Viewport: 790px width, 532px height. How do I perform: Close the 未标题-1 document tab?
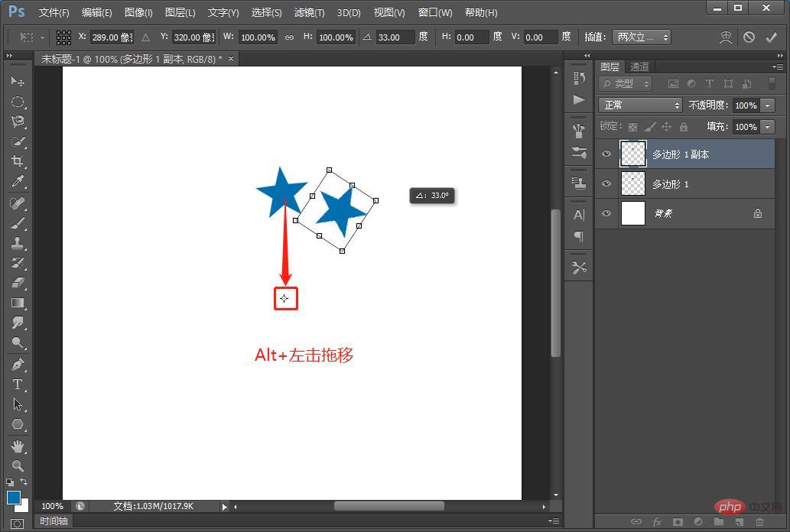coord(231,59)
